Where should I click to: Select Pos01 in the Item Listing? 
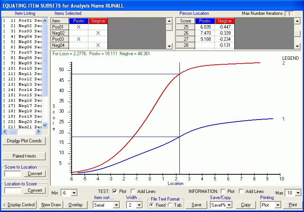click(23, 20)
